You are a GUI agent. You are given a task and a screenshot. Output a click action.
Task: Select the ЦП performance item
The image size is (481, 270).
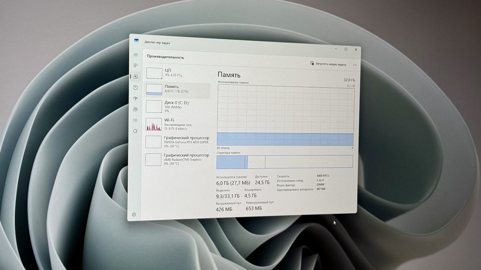[178, 73]
